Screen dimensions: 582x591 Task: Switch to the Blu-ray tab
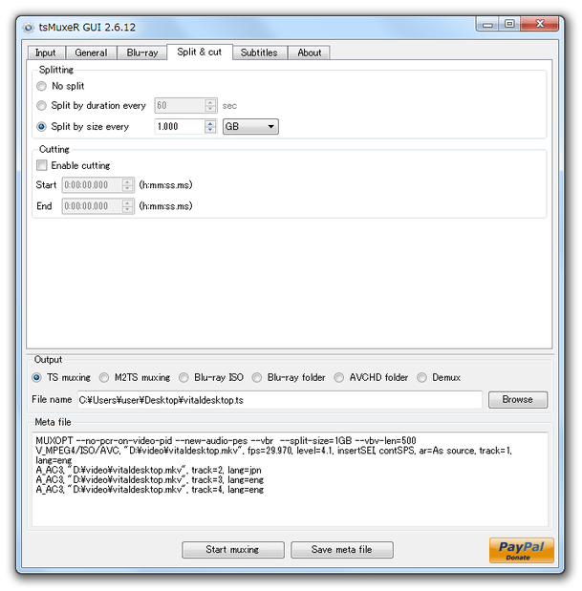(x=142, y=53)
